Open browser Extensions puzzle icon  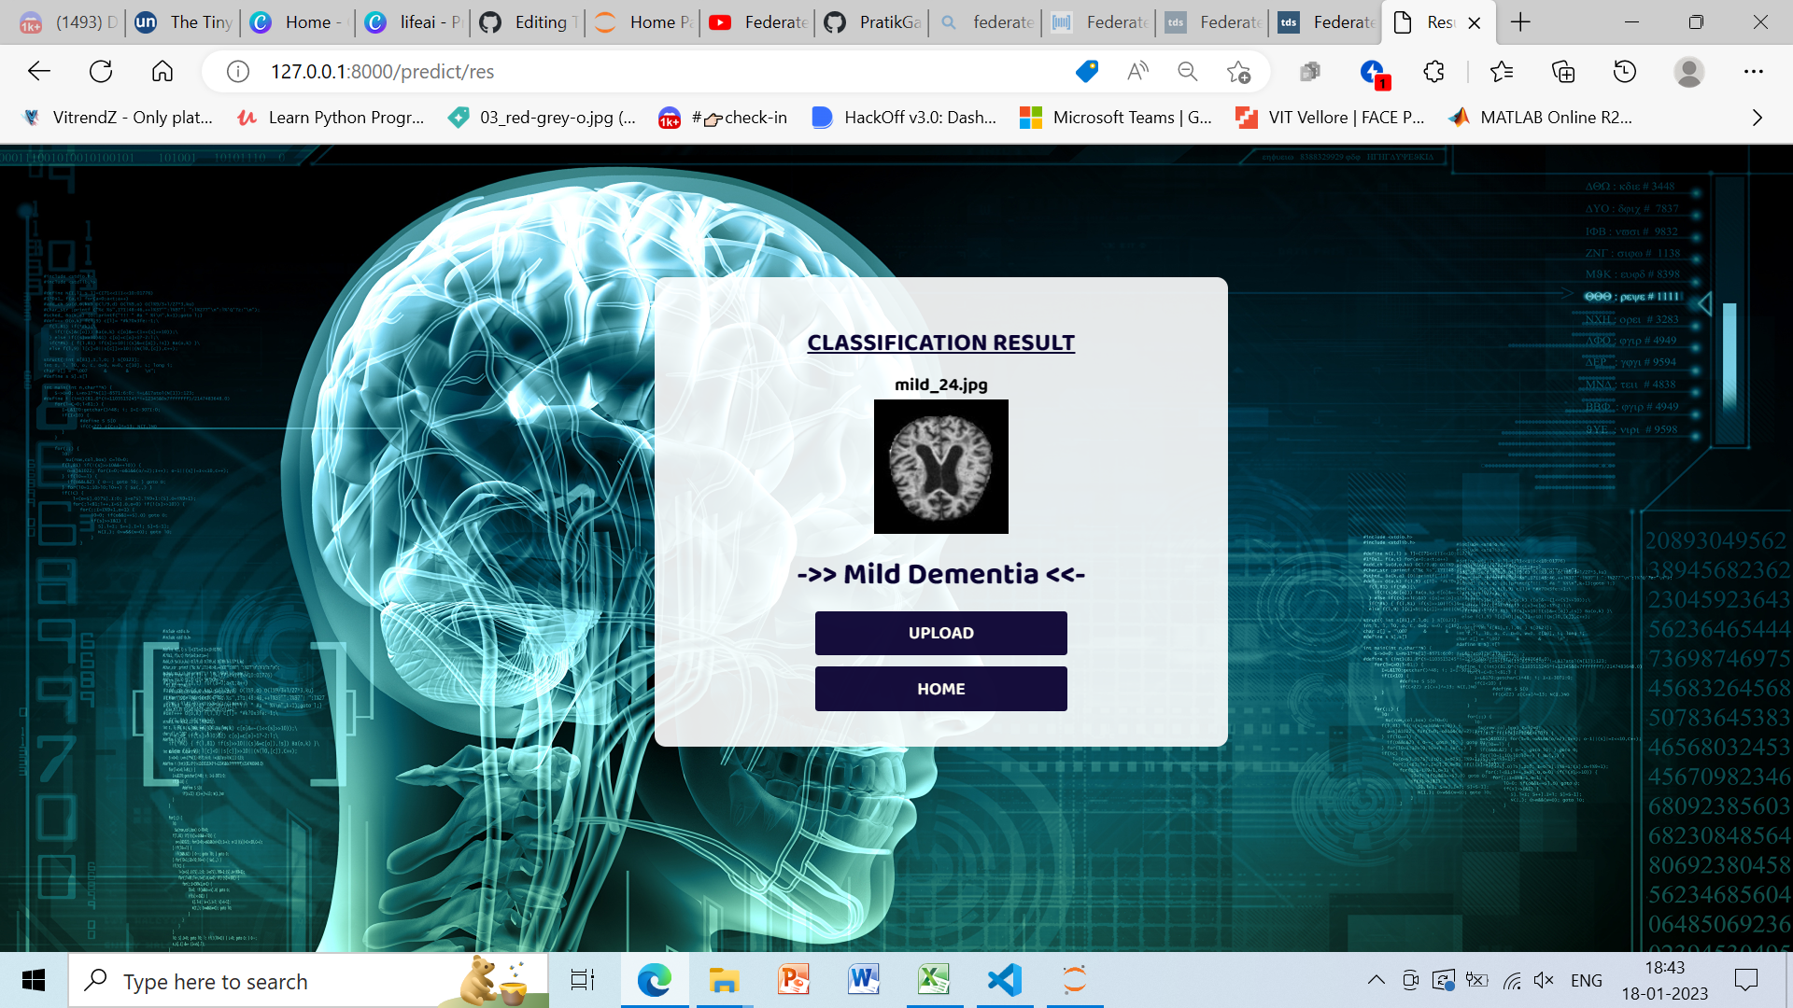1434,71
